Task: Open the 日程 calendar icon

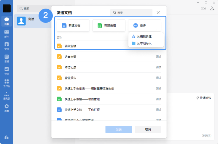Action: click(7, 58)
